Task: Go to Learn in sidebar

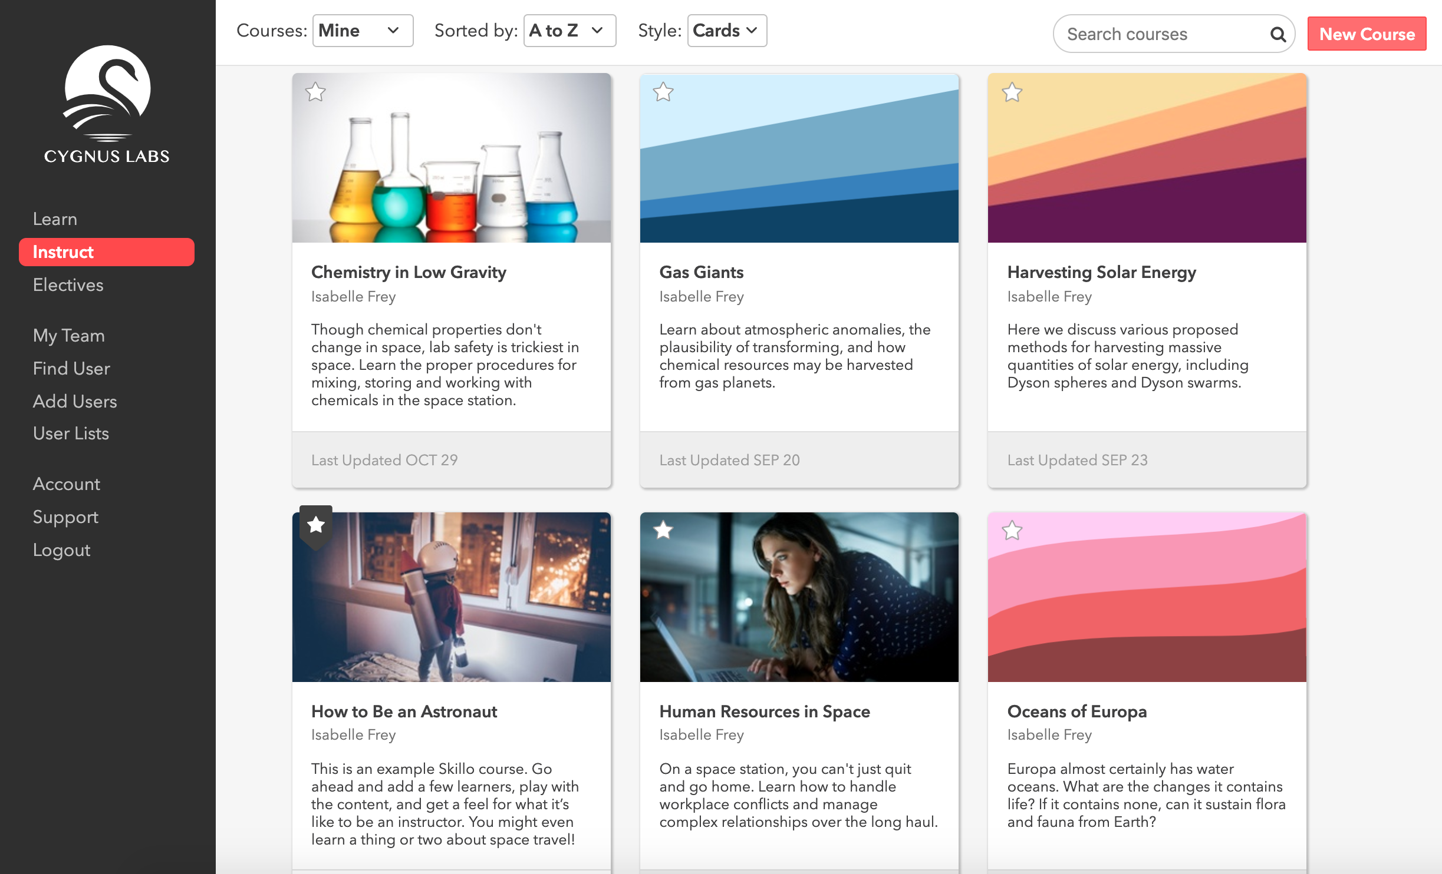Action: click(x=55, y=219)
